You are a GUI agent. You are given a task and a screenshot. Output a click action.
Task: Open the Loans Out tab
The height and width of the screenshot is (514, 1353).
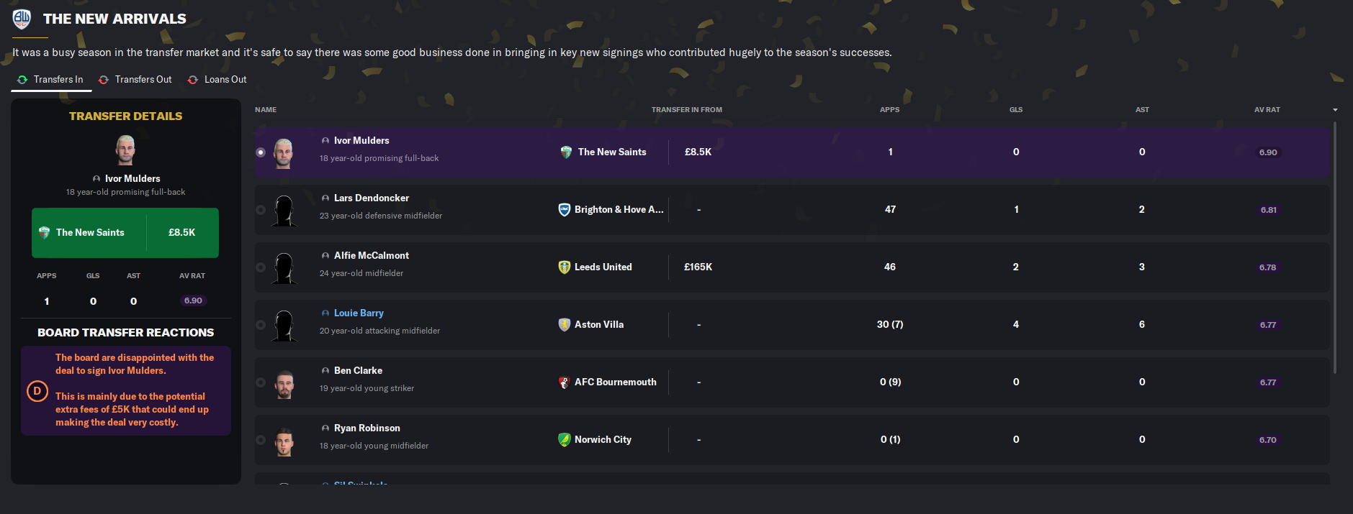coord(217,80)
